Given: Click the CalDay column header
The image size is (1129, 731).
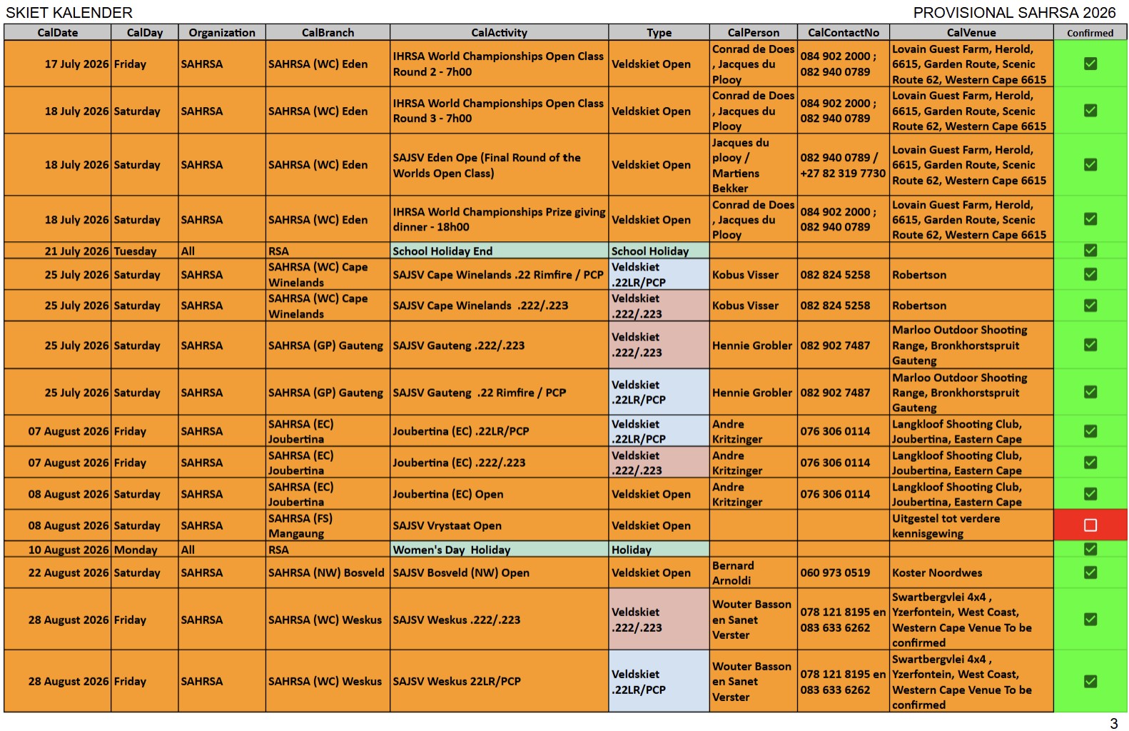Looking at the screenshot, I should coord(145,33).
